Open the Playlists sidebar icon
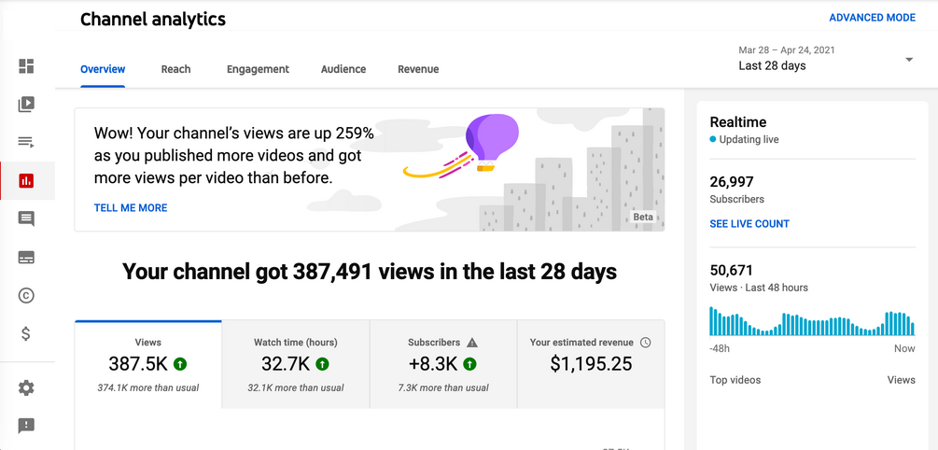Screen dimensions: 938x450 26,143
